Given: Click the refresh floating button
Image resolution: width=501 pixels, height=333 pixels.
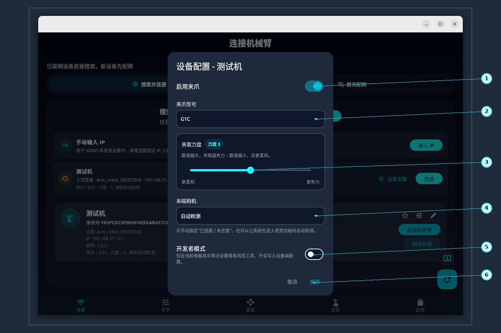Looking at the screenshot, I should coord(447,279).
